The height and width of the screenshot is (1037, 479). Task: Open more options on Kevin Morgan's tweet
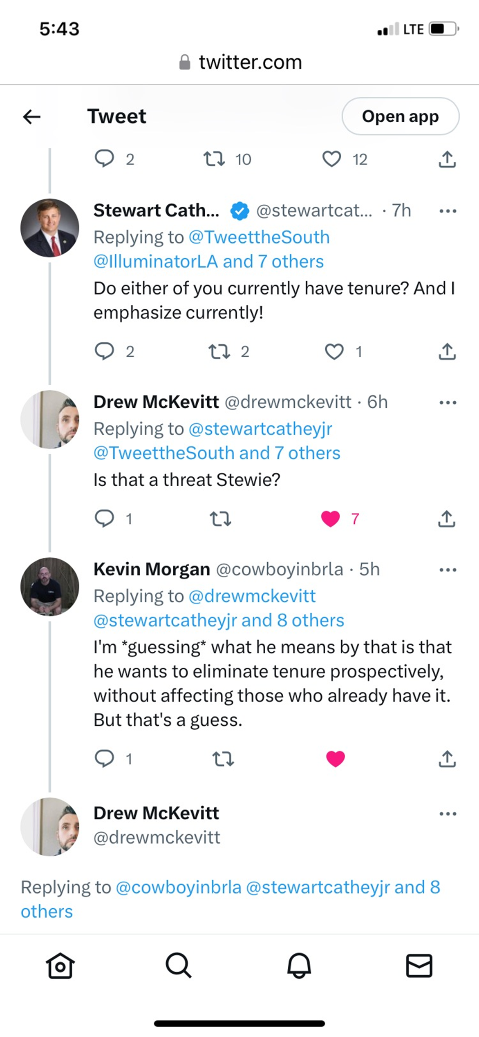448,570
